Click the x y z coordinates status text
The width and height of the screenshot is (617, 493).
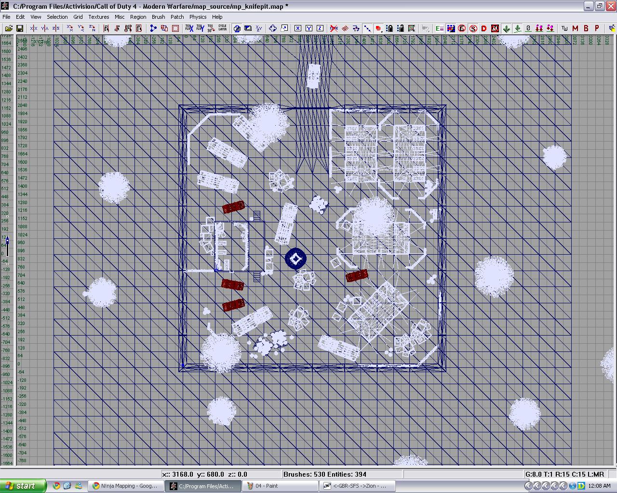pyautogui.click(x=205, y=474)
